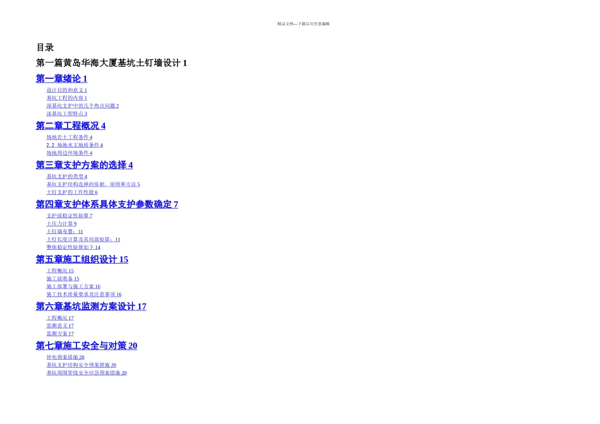This screenshot has height=424, width=600.
Task: Follow link 基坑支护结构选择的依据、原则和方法 5
Action: click(93, 185)
